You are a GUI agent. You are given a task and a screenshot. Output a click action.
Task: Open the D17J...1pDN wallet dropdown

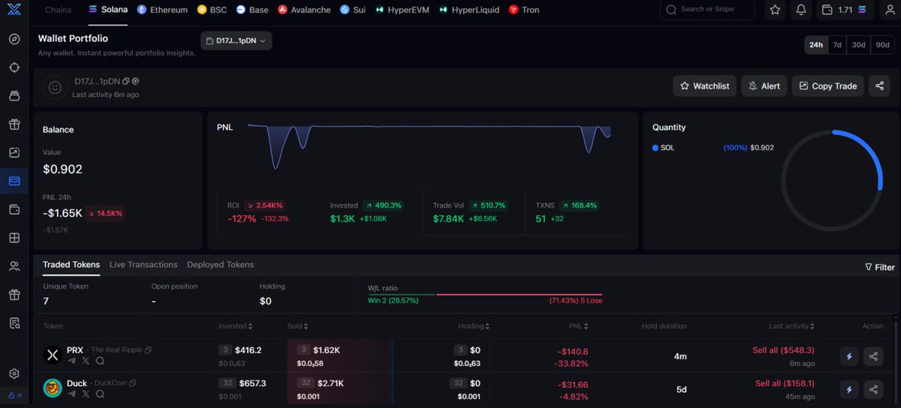coord(237,40)
